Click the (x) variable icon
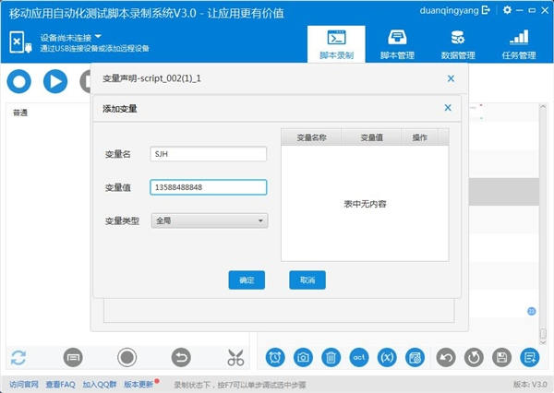Viewport: 554px width, 393px height. (x=388, y=357)
